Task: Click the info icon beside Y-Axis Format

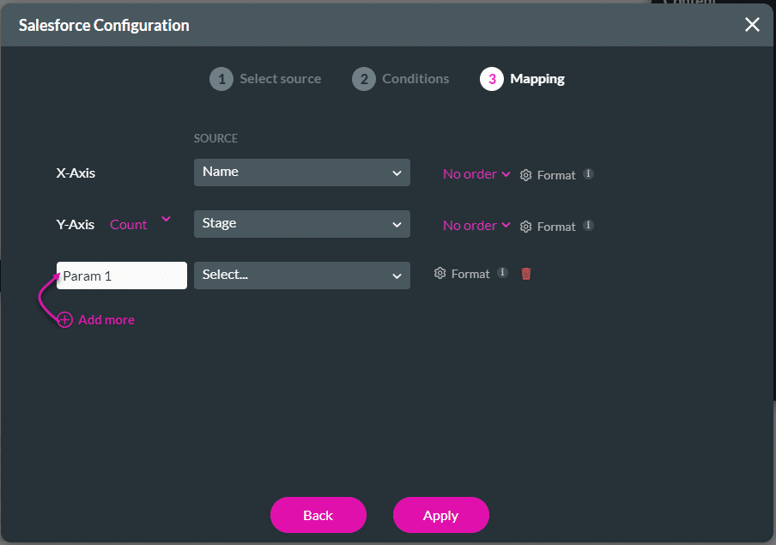Action: (588, 225)
